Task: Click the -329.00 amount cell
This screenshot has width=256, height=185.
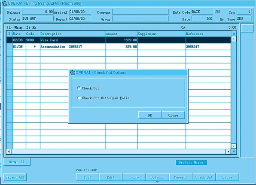Action: pos(122,40)
